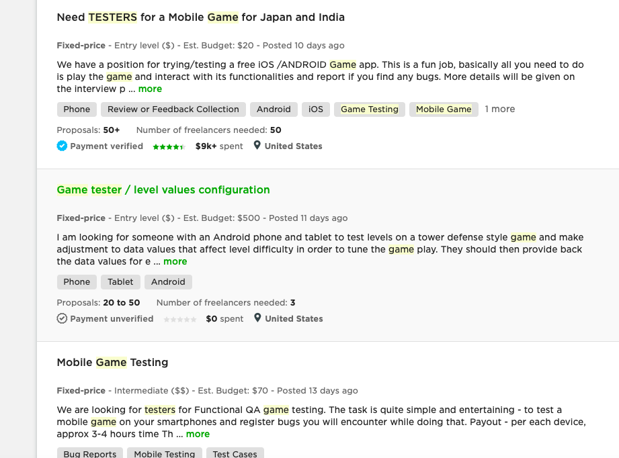
Task: Open 'Game tester / level values configuration' job
Action: [x=163, y=190]
